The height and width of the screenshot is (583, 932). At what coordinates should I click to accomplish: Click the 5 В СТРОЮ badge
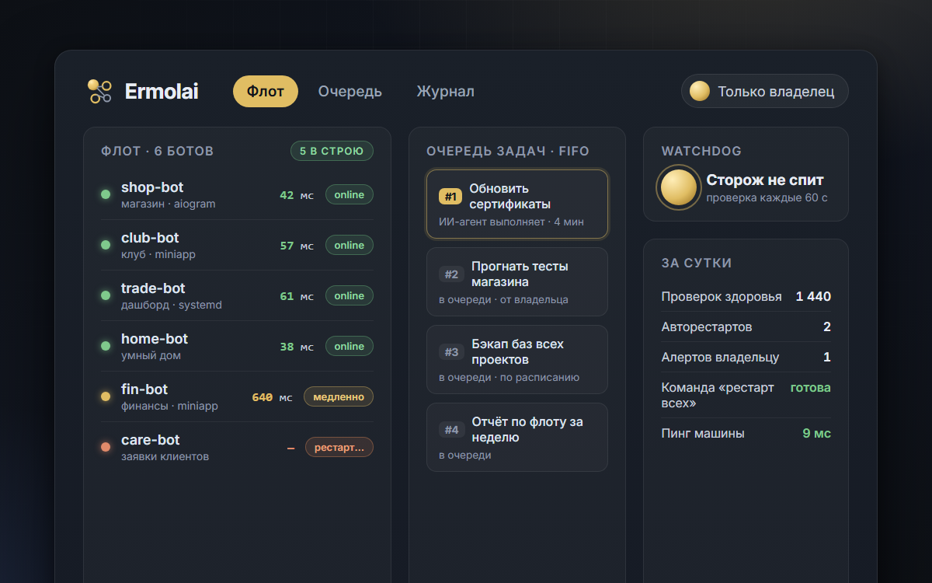(x=332, y=151)
